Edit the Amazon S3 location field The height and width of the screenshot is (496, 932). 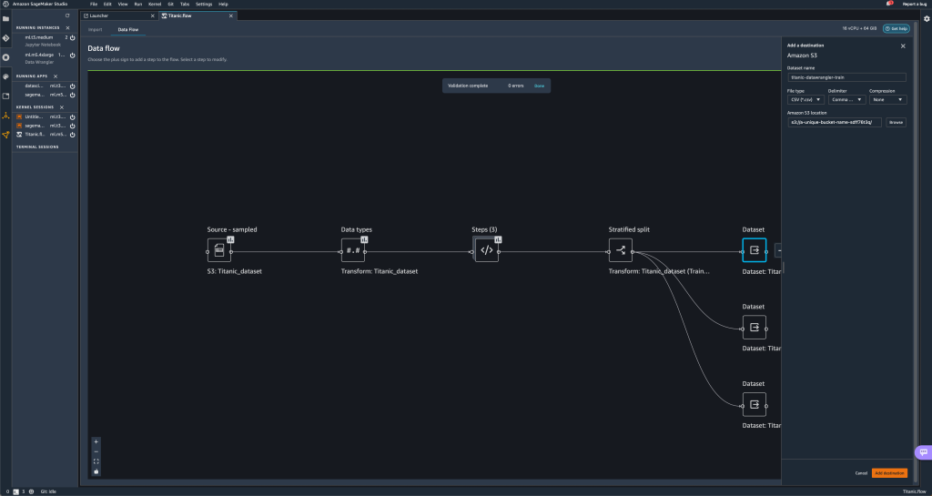point(834,122)
